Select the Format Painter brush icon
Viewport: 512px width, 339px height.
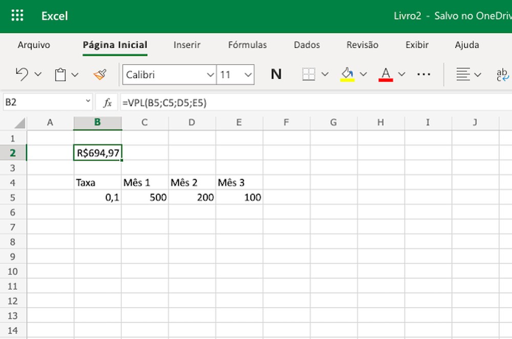pyautogui.click(x=99, y=74)
